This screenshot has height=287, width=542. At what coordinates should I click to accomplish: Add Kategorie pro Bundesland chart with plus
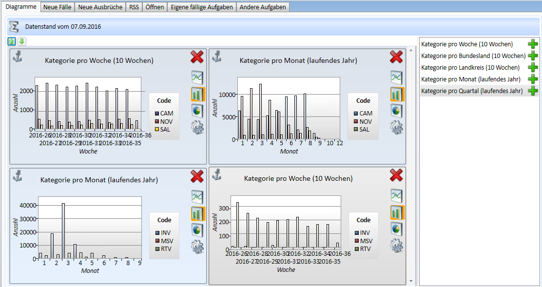pyautogui.click(x=533, y=56)
